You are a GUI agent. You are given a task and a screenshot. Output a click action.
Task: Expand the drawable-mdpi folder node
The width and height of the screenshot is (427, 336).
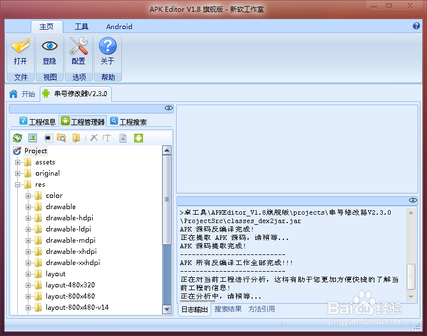(x=28, y=240)
